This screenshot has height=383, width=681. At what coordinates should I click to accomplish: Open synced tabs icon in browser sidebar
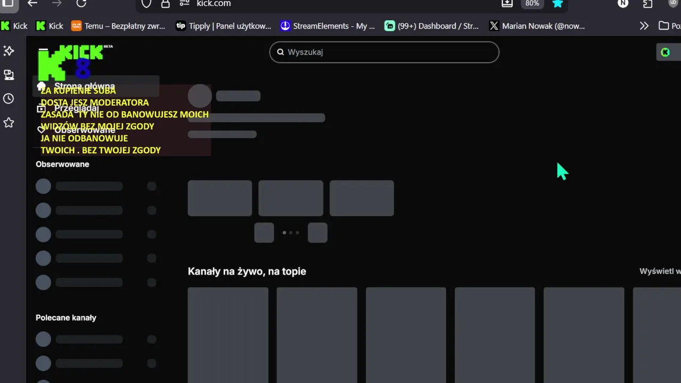tap(9, 74)
